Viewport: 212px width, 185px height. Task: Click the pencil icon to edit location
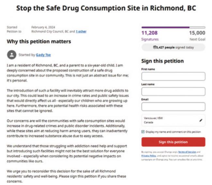point(201,120)
